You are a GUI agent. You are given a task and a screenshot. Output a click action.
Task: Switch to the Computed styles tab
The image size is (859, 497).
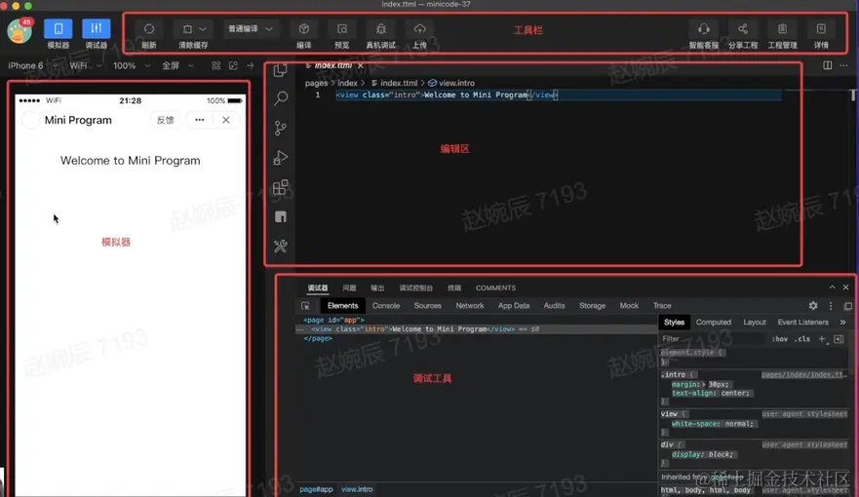[x=714, y=323]
